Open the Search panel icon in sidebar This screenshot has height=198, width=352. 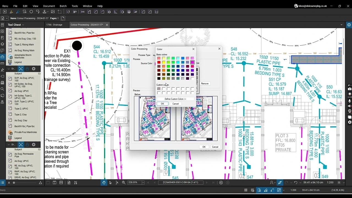coord(2,89)
